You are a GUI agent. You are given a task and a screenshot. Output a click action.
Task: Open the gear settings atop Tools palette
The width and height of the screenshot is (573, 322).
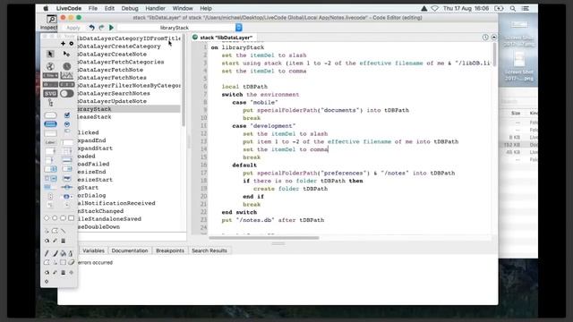pyautogui.click(x=72, y=44)
